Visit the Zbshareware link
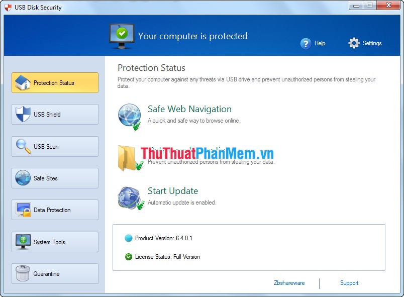This screenshot has width=404, height=297. 289,283
